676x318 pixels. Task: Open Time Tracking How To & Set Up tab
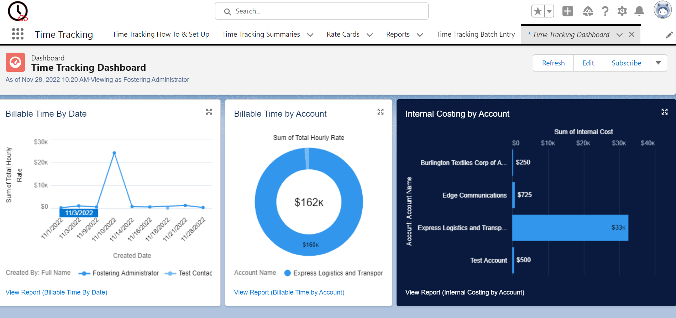pos(161,35)
